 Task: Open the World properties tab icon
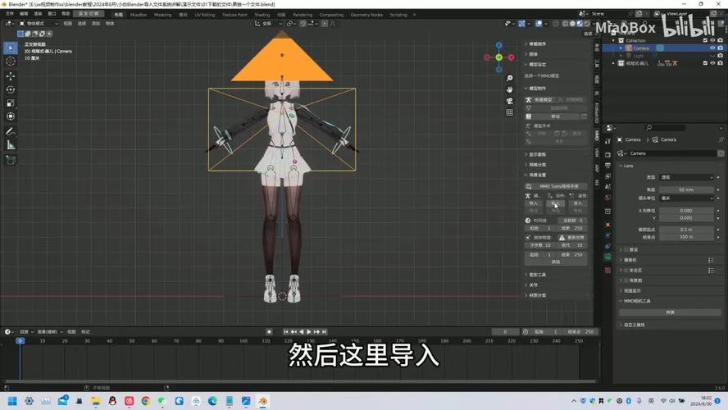(607, 198)
